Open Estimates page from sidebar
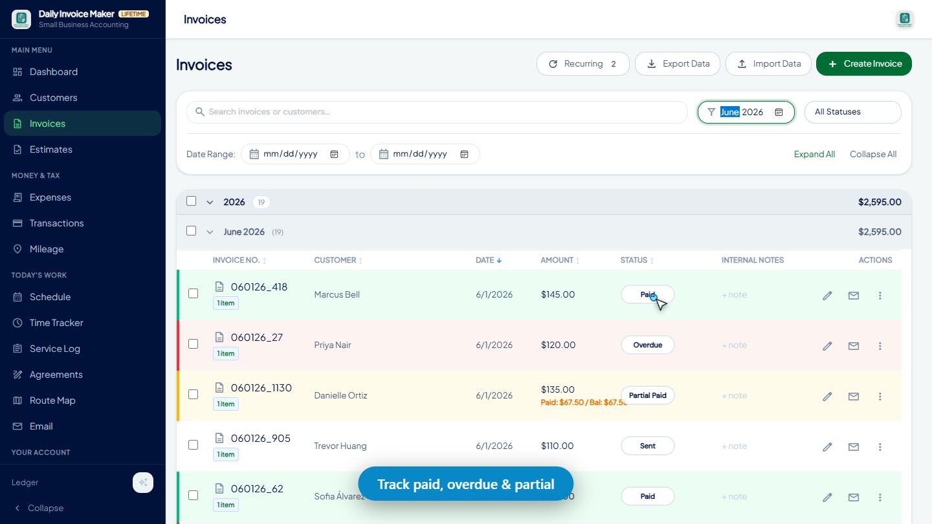This screenshot has width=932, height=524. tap(82, 149)
